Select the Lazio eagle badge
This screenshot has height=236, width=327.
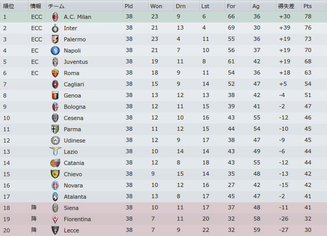pyautogui.click(x=55, y=151)
